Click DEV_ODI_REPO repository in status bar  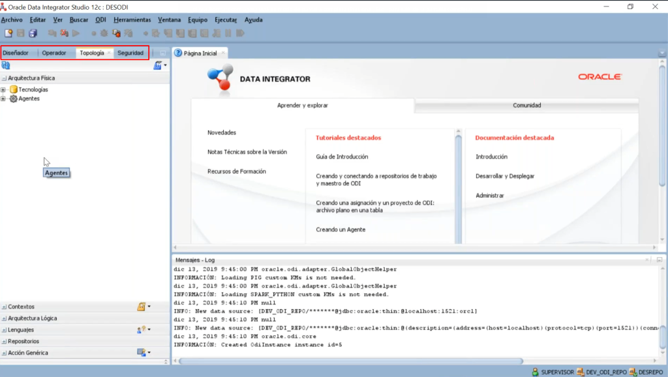[601, 372]
